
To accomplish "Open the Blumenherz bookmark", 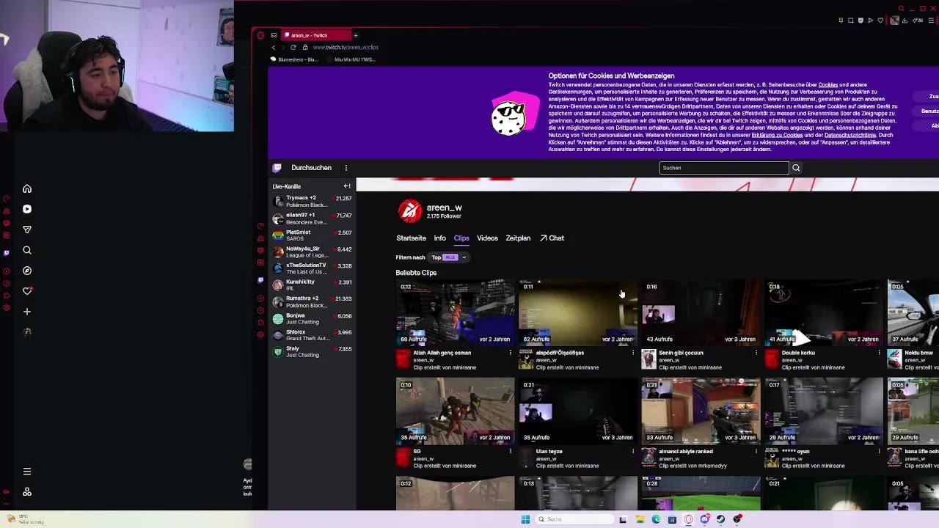I will pyautogui.click(x=294, y=59).
